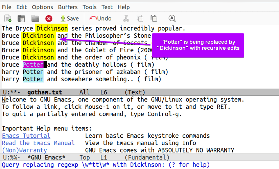Click 'Important Help menu items:' text
This screenshot has width=279, height=169.
point(47,129)
